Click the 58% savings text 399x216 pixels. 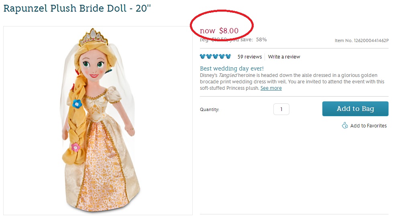point(261,40)
